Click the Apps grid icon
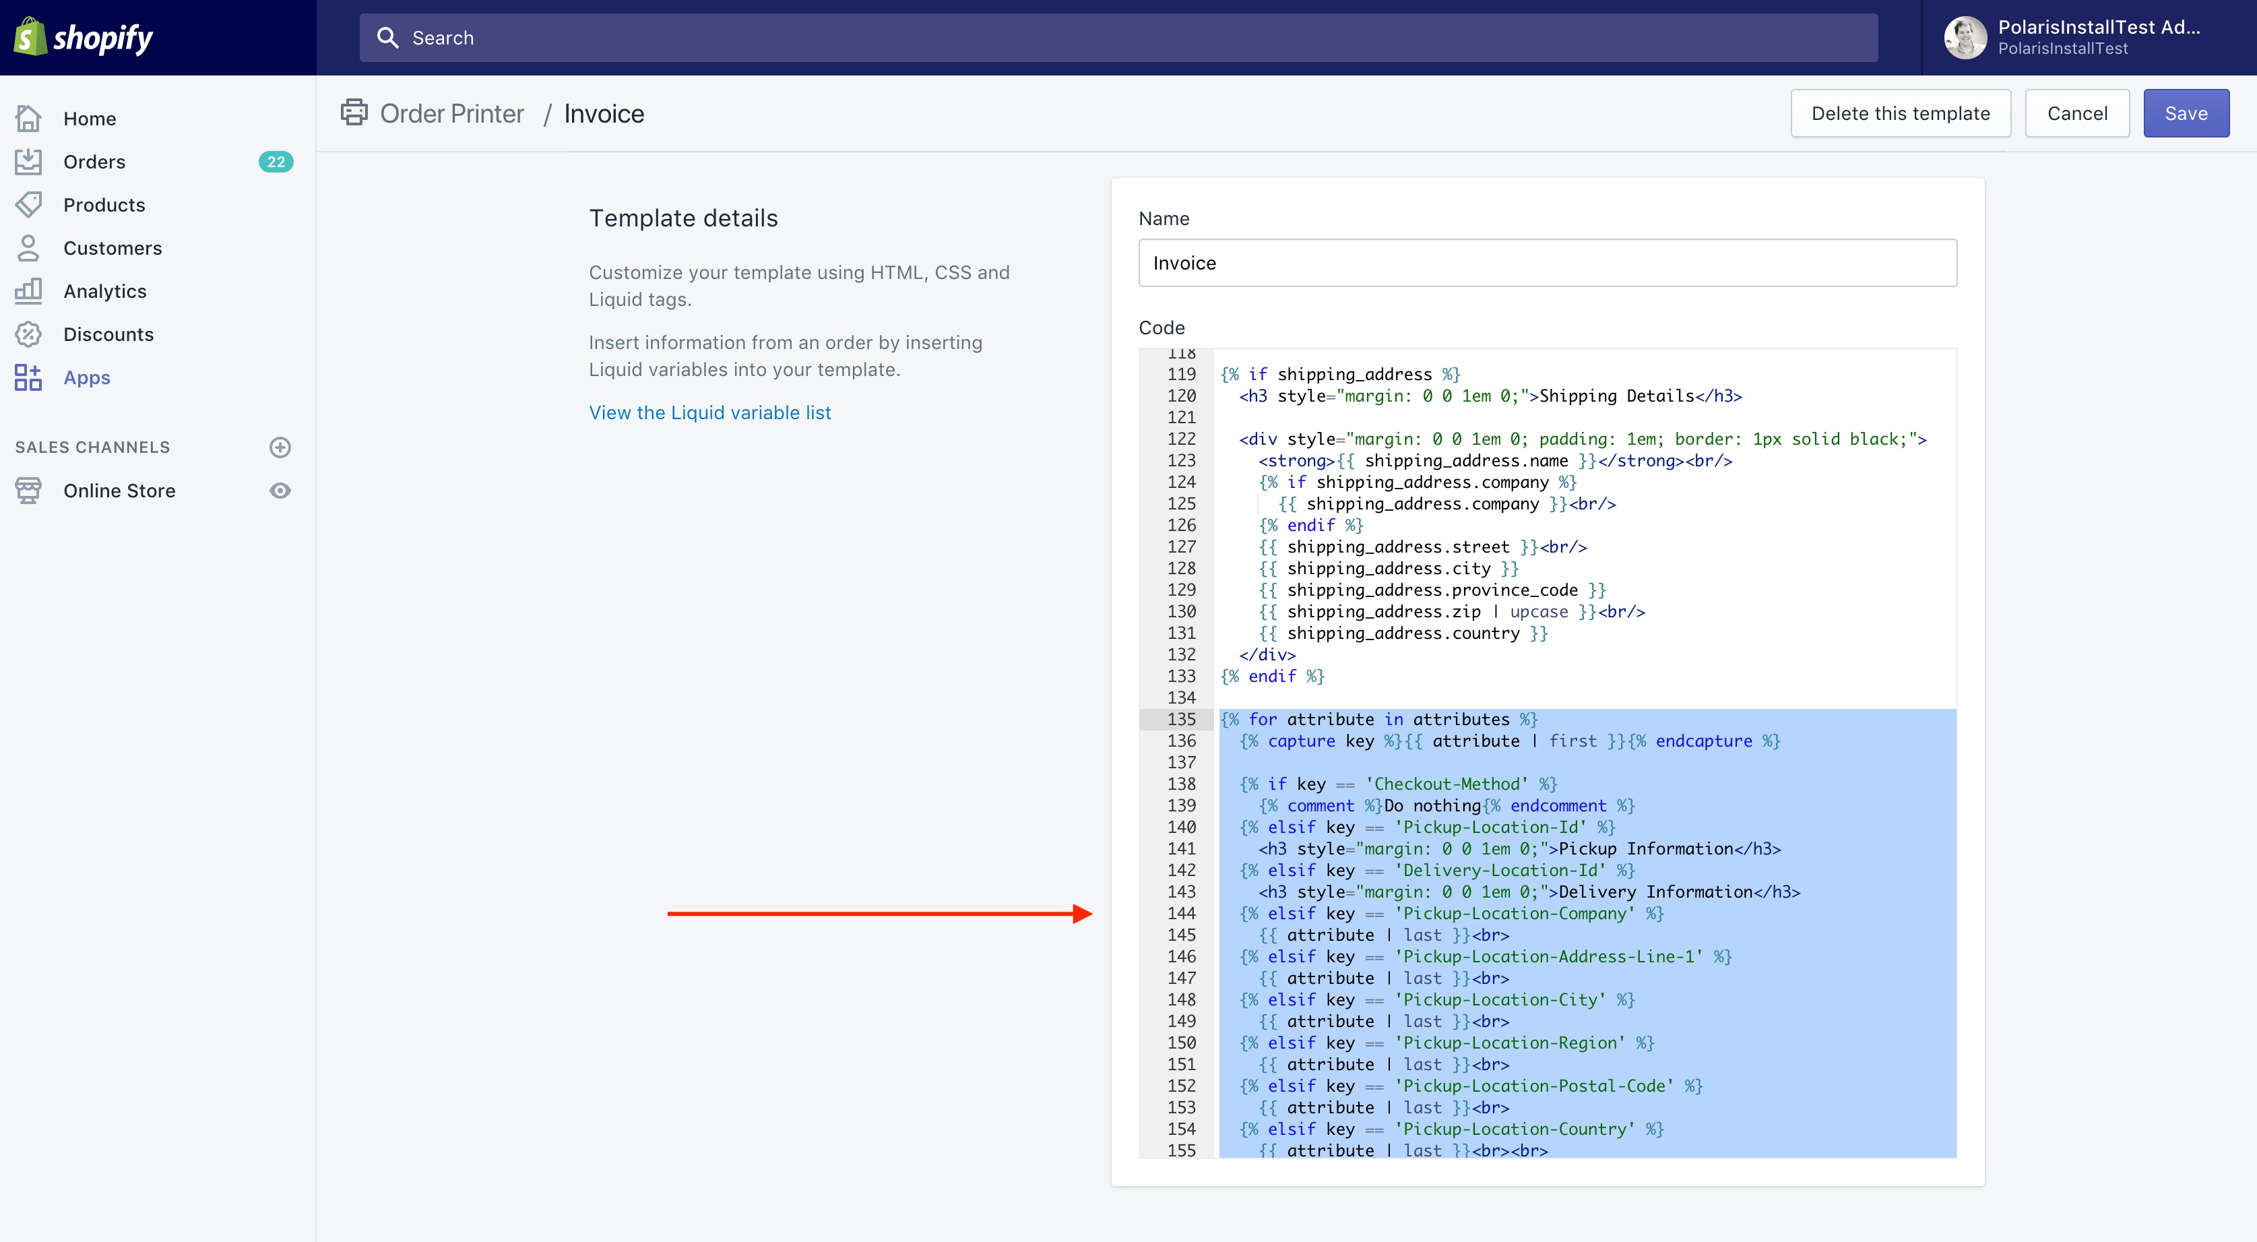The image size is (2257, 1242). pos(28,378)
